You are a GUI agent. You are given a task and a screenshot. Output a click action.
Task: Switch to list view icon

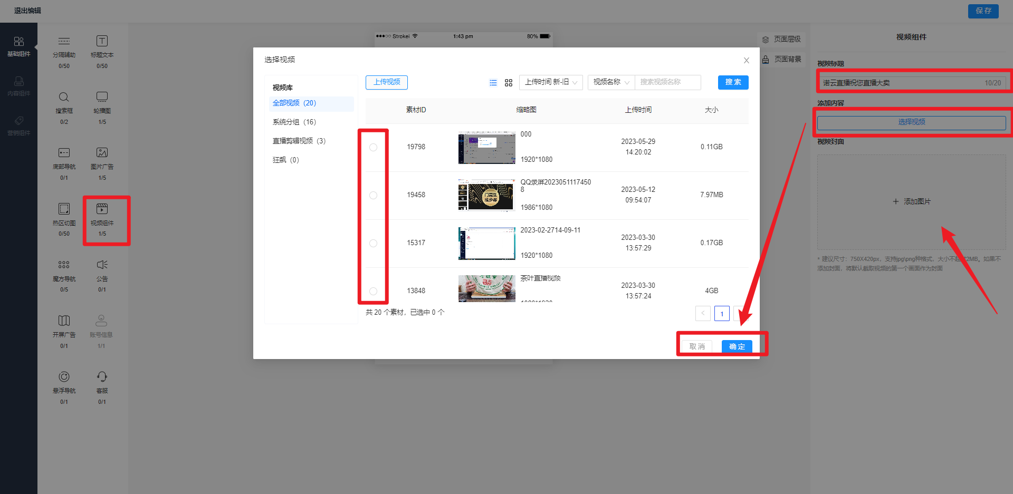click(493, 83)
